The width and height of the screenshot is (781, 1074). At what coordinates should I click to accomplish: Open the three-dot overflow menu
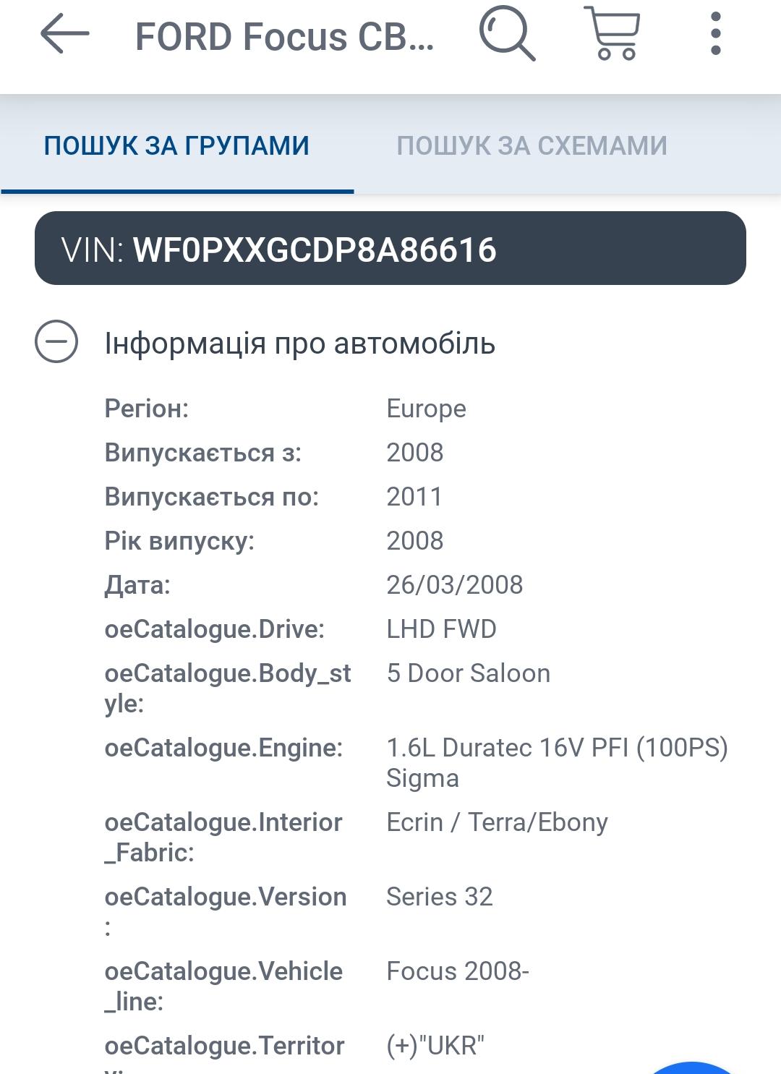point(715,33)
